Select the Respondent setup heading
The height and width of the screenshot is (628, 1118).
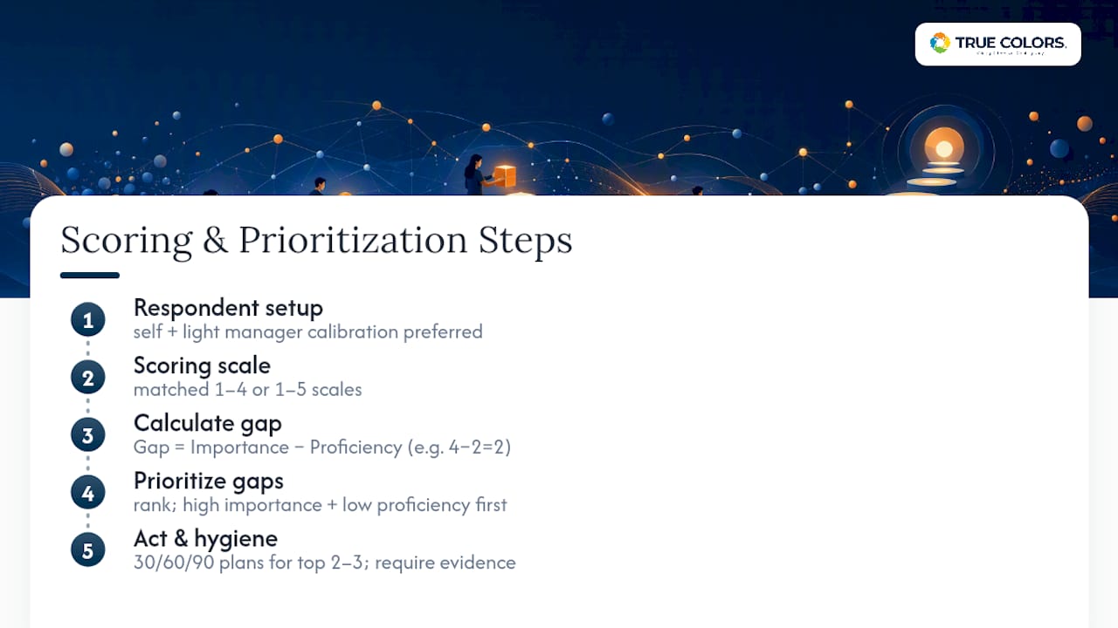pos(228,308)
